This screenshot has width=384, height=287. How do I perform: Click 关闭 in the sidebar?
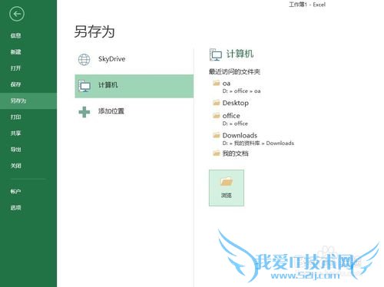point(15,166)
